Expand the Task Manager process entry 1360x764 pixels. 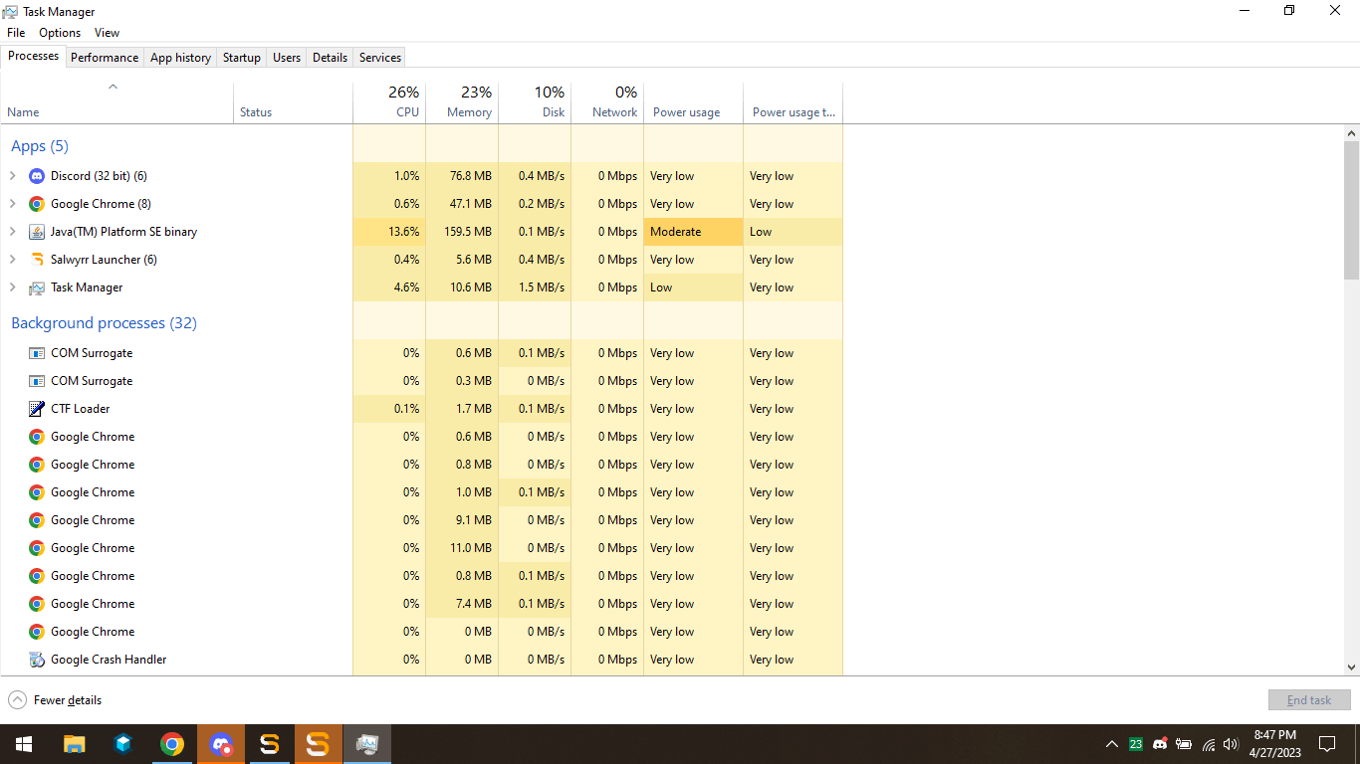coord(12,287)
